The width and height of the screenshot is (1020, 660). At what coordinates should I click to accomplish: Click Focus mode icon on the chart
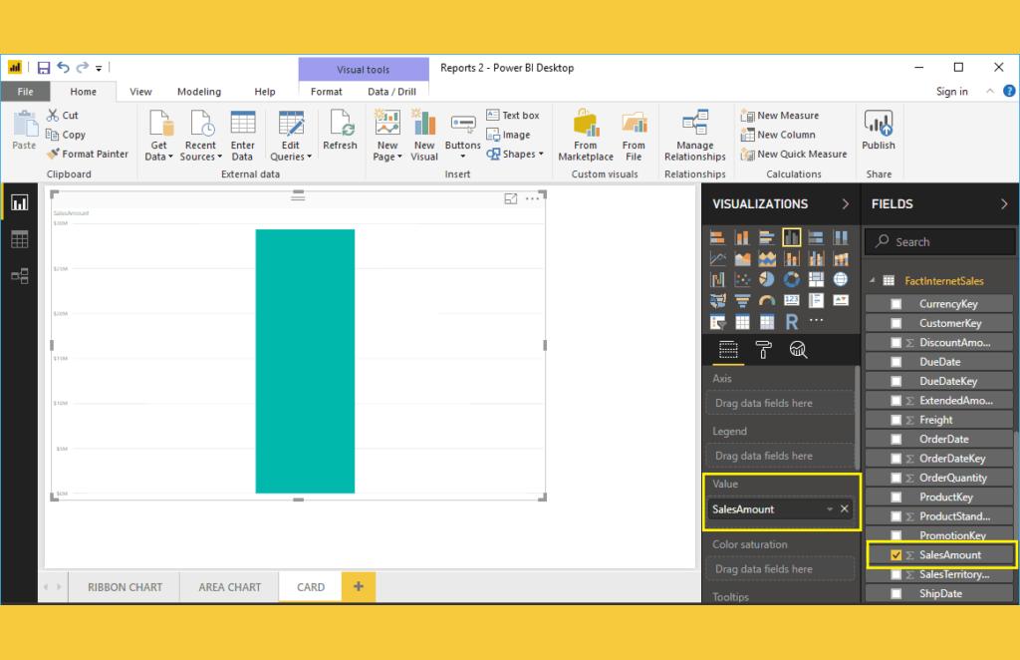point(511,198)
